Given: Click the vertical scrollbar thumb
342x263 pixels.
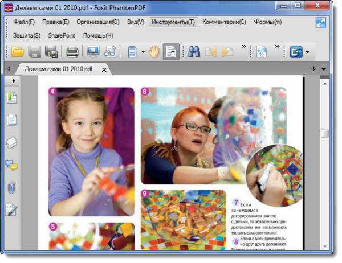Looking at the screenshot, I should pyautogui.click(x=324, y=134).
